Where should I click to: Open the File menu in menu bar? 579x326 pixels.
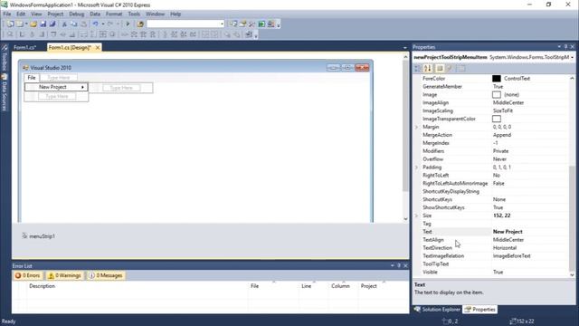7,14
